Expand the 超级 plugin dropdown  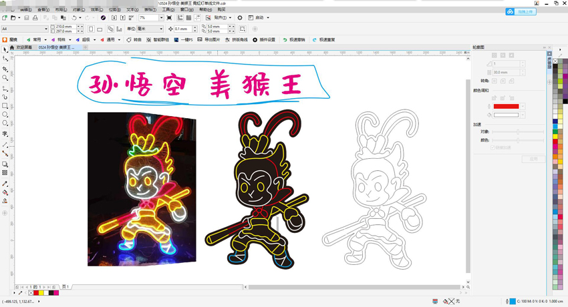click(x=94, y=40)
